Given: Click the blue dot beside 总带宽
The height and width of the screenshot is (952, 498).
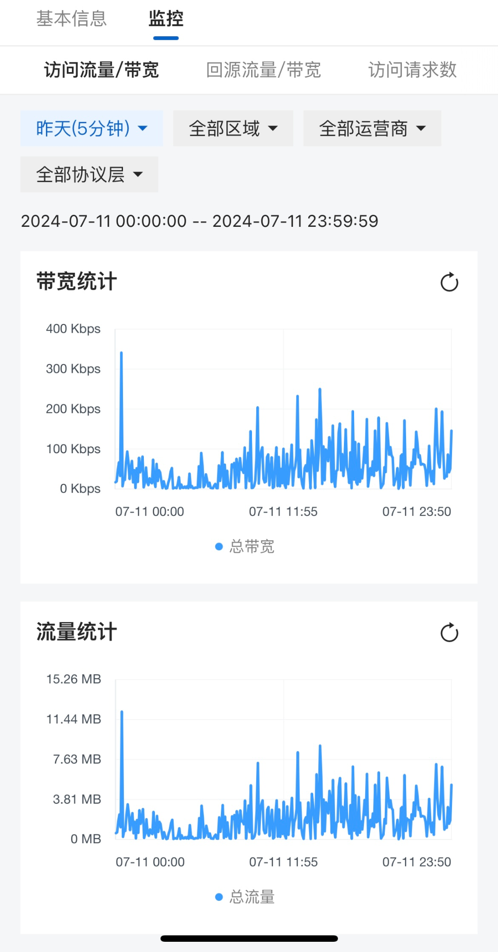Looking at the screenshot, I should tap(219, 547).
